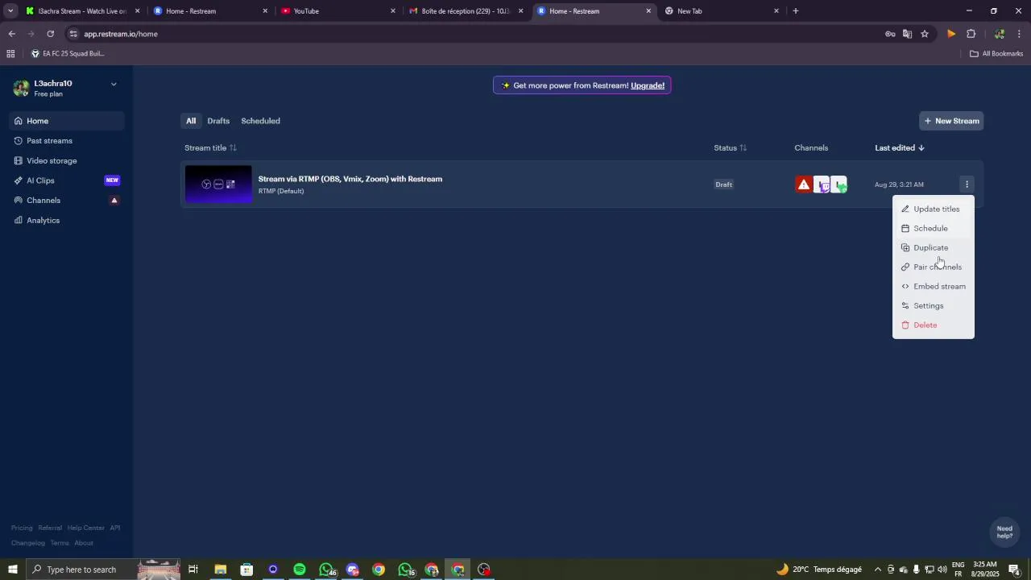Switch to the YouTube browser tab
Viewport: 1031px width, 580px height.
point(337,11)
